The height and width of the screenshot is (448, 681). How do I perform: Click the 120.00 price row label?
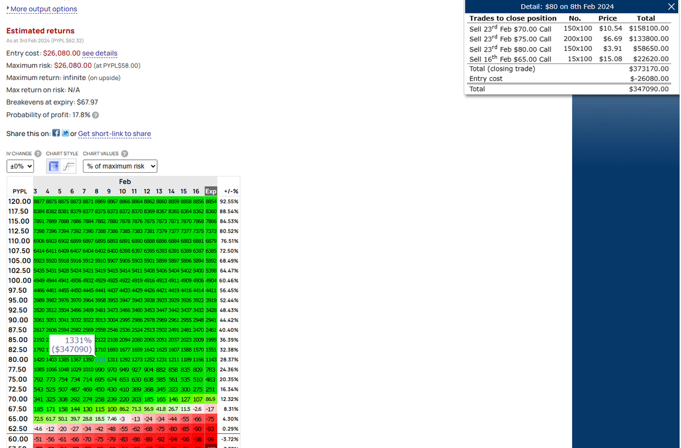20,201
